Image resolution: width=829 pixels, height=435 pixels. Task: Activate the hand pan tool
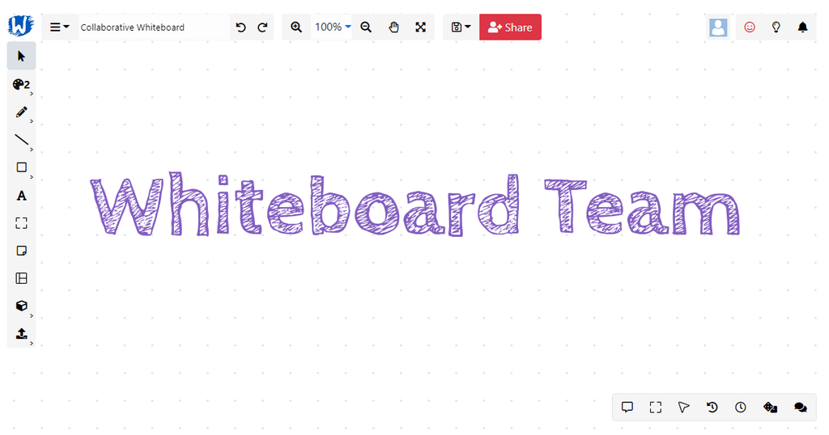tap(393, 27)
